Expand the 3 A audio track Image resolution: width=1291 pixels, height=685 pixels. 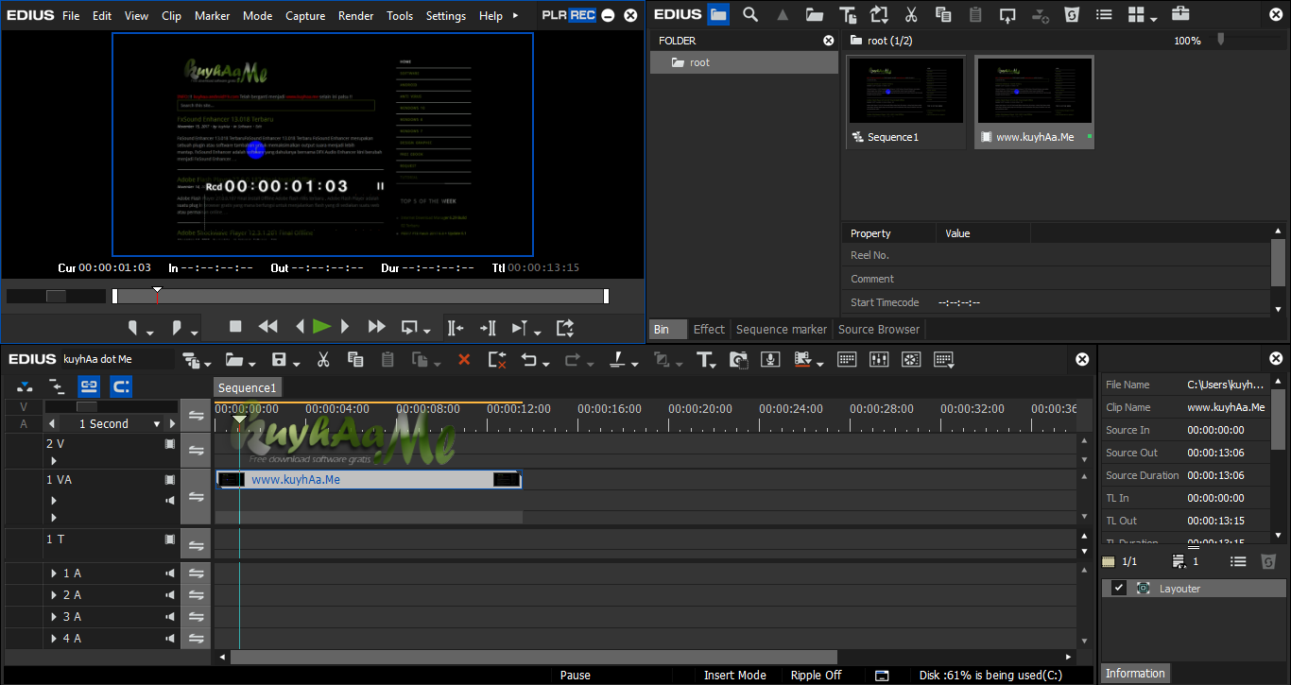click(54, 617)
